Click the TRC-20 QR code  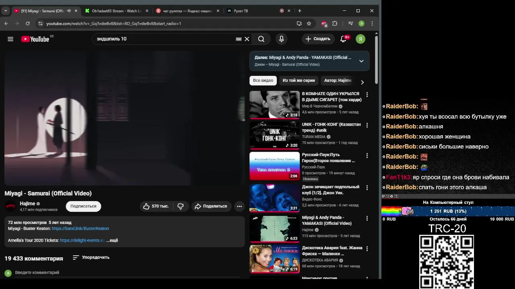pyautogui.click(x=447, y=262)
